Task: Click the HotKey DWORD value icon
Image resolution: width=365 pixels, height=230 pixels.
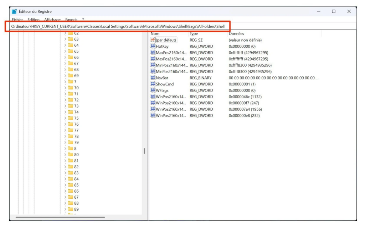Action: click(x=153, y=46)
